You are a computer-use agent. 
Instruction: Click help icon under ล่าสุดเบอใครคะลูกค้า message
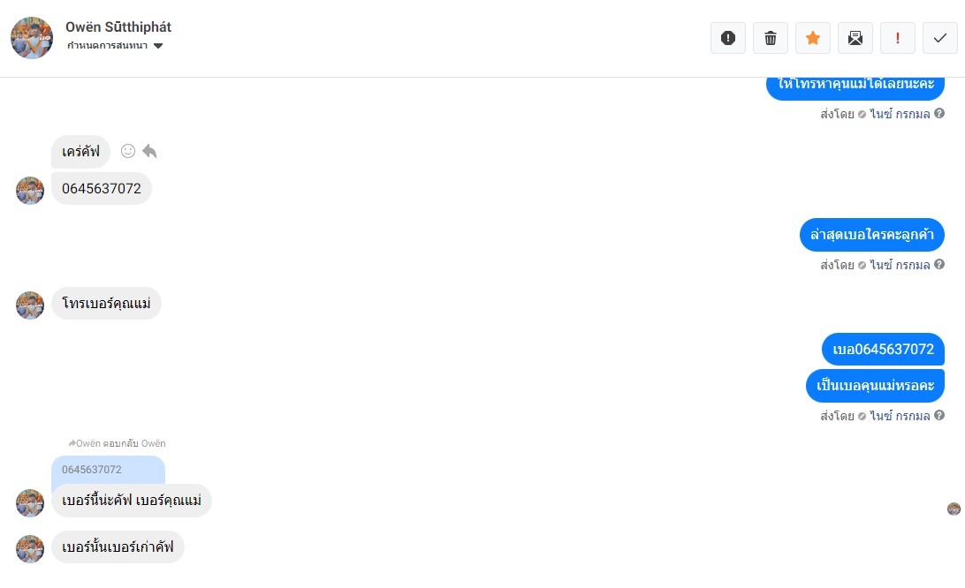939,265
